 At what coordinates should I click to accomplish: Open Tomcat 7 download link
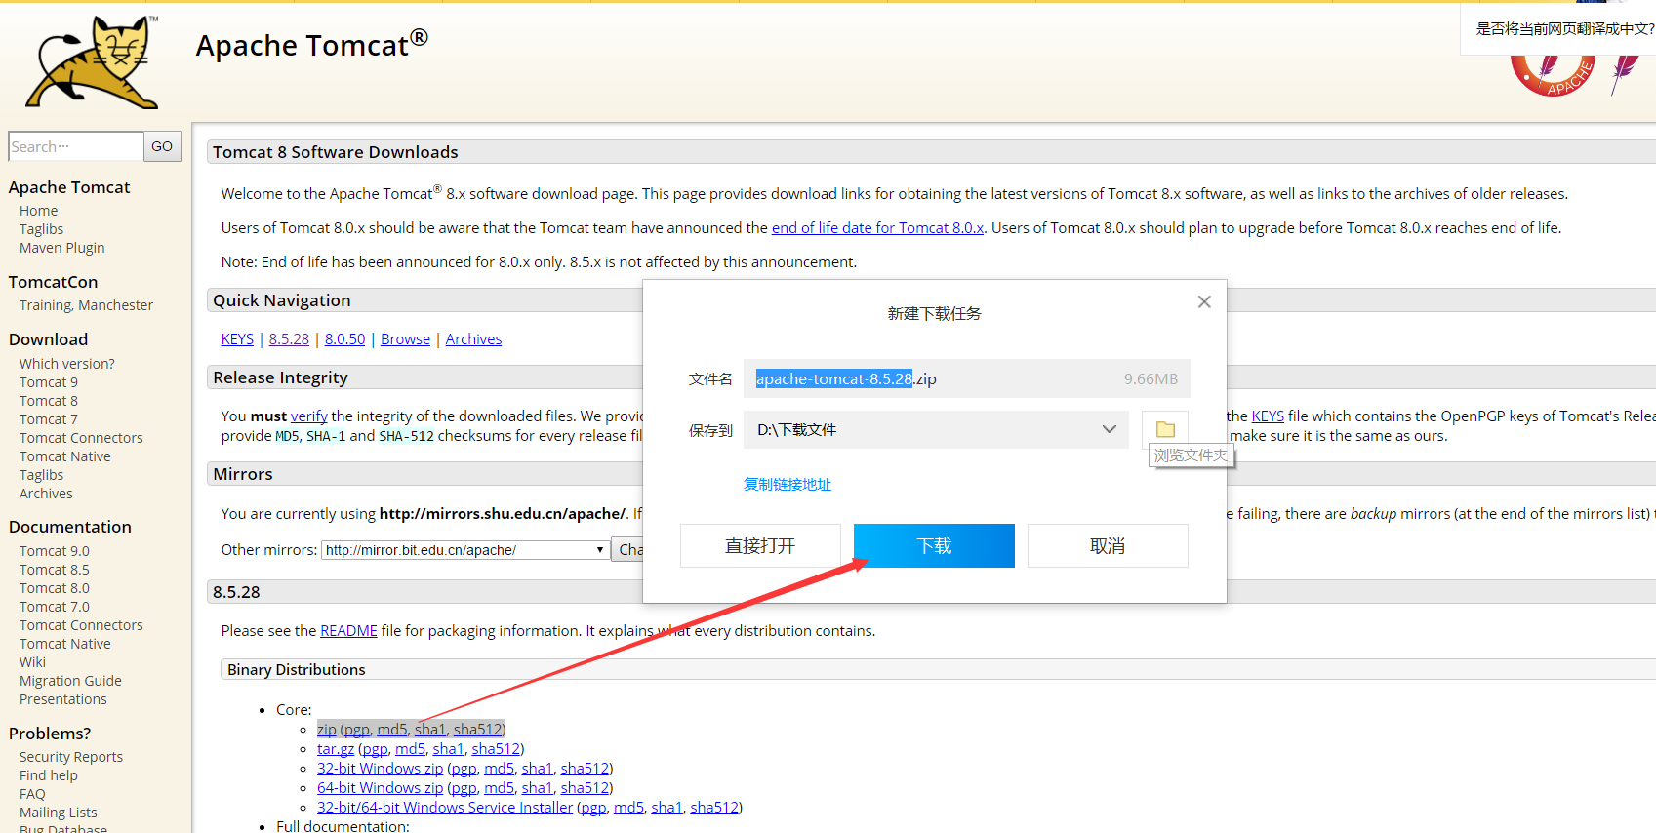coord(48,419)
